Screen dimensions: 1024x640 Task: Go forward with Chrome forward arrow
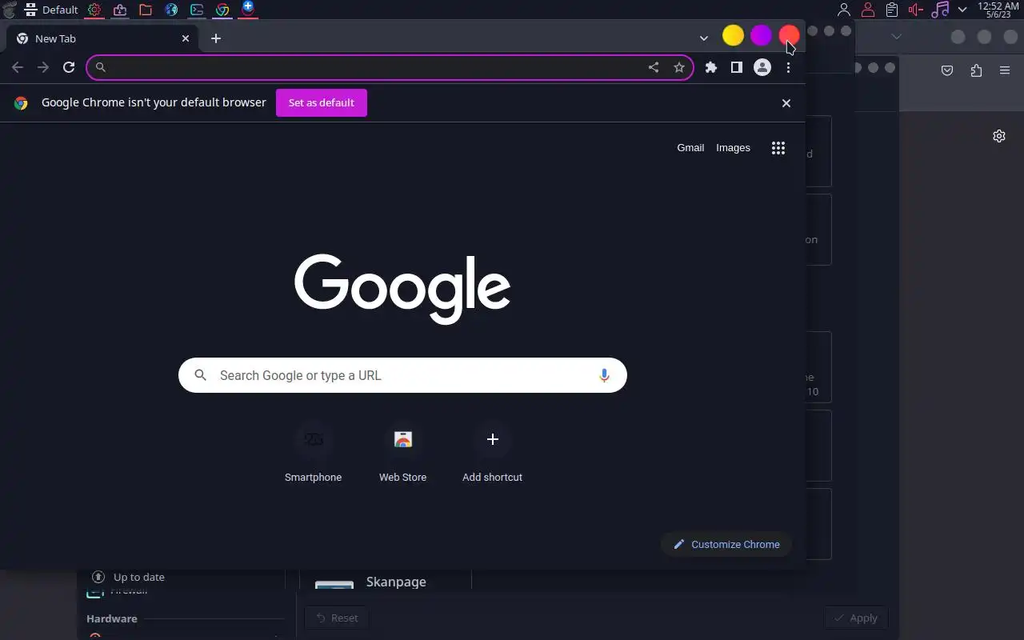(43, 67)
